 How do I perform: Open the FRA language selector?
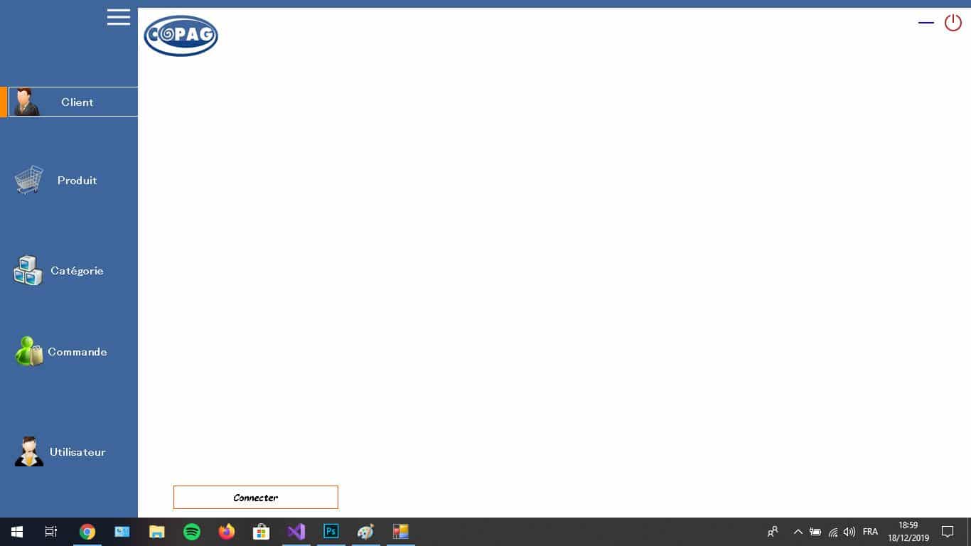pyautogui.click(x=870, y=532)
